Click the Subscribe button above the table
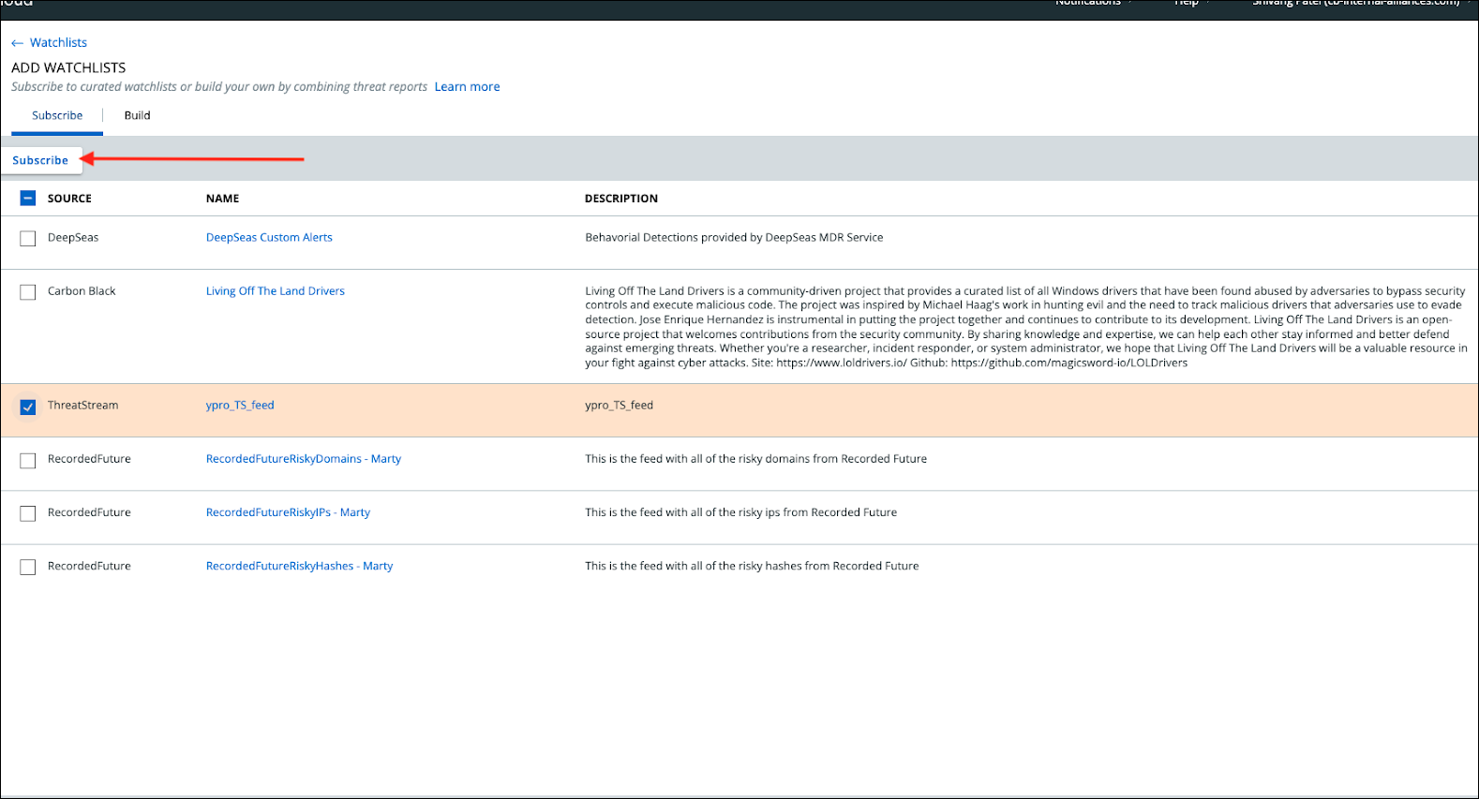 click(x=40, y=160)
